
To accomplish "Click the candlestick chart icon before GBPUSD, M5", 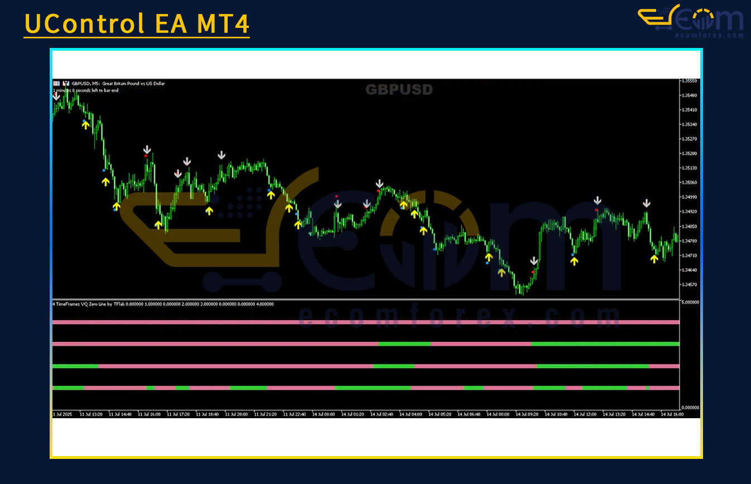I will pos(66,83).
